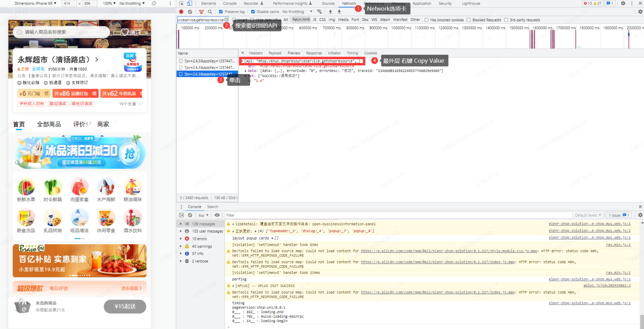Open rax.min.js:1 source link for 63ms violation
Screen dimensions: 644x329
pyautogui.click(x=618, y=245)
